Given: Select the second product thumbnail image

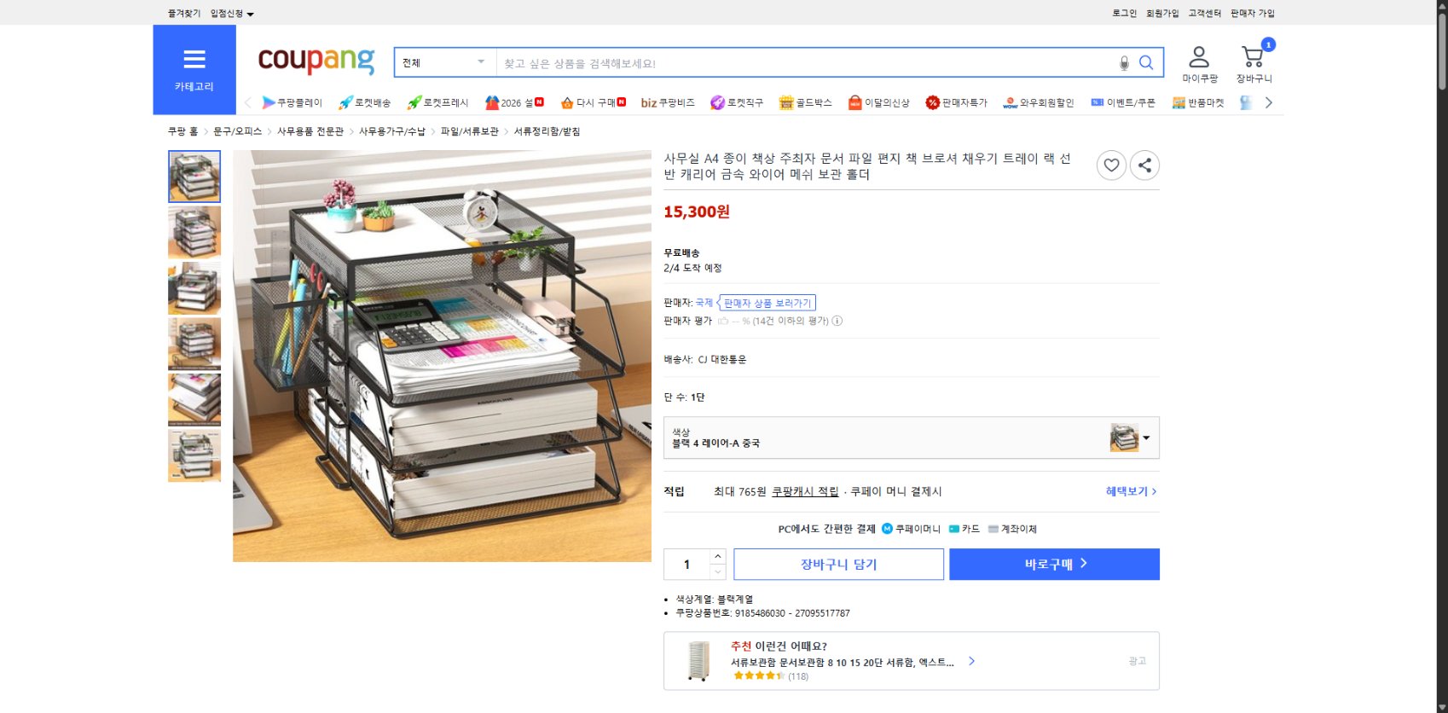Looking at the screenshot, I should (x=194, y=231).
